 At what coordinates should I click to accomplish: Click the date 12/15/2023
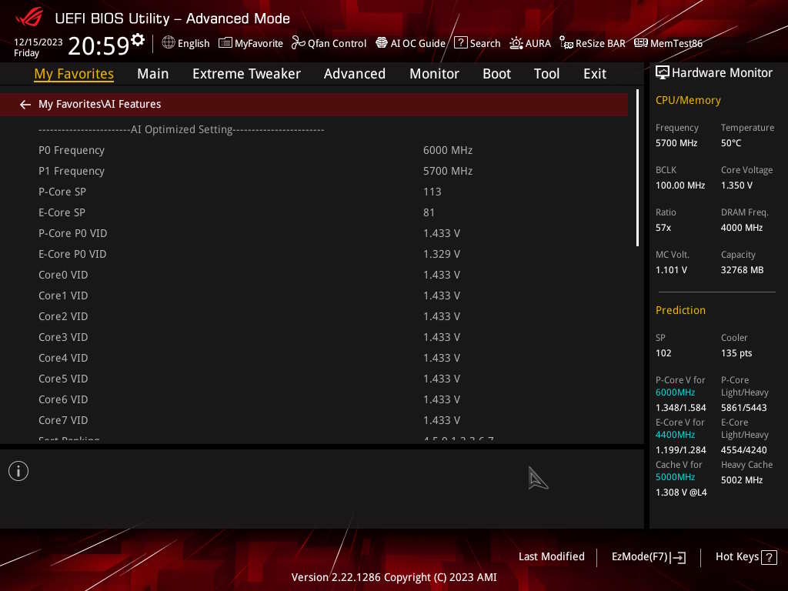point(38,42)
